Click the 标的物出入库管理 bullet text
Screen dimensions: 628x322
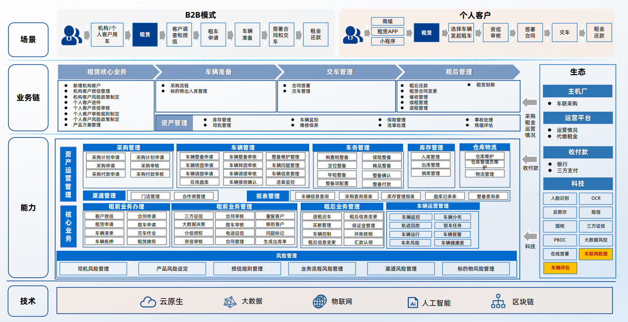189,91
